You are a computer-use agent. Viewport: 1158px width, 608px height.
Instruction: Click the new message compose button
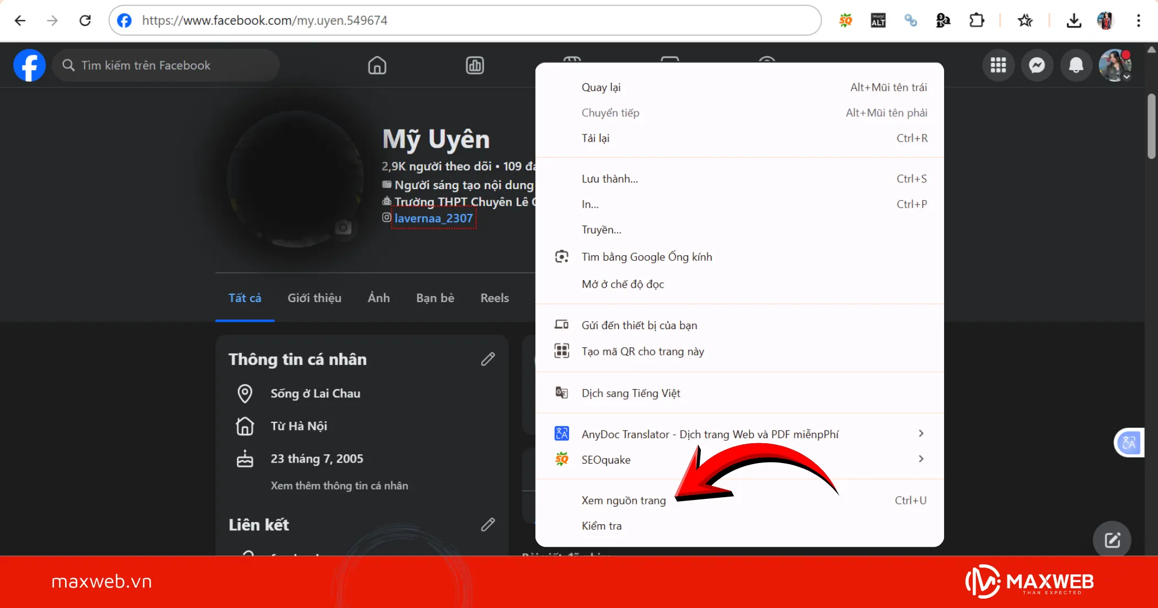(x=1112, y=540)
